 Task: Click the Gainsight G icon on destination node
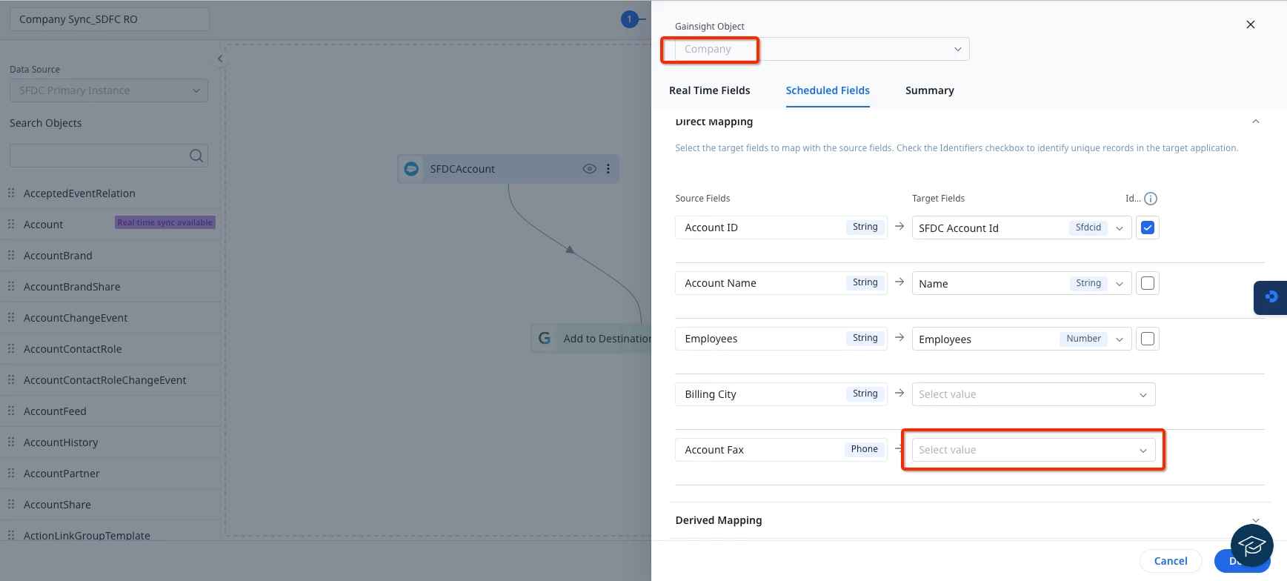click(545, 338)
